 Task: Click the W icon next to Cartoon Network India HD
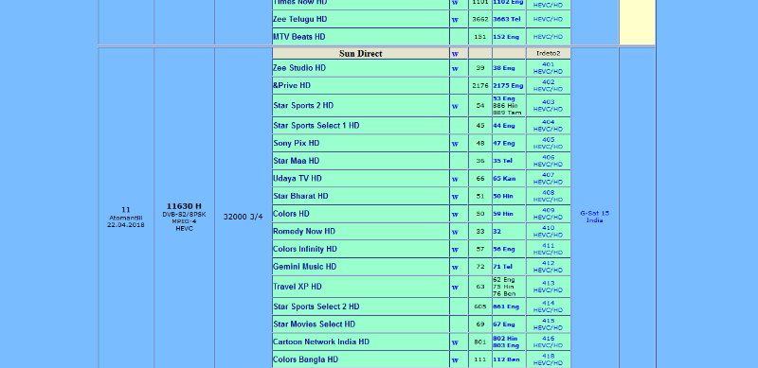pos(455,342)
